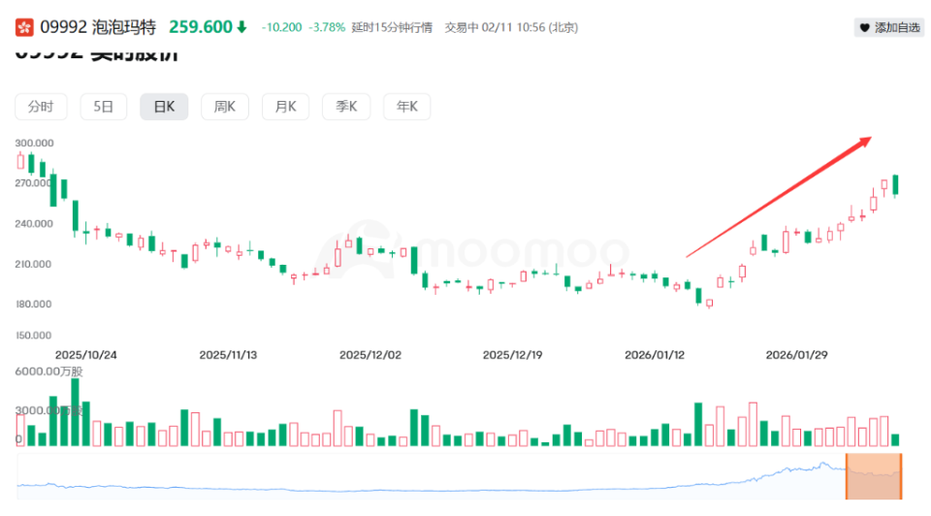This screenshot has height=516, width=931.
Task: Click the latest green candlestick at chart end
Action: tap(895, 185)
